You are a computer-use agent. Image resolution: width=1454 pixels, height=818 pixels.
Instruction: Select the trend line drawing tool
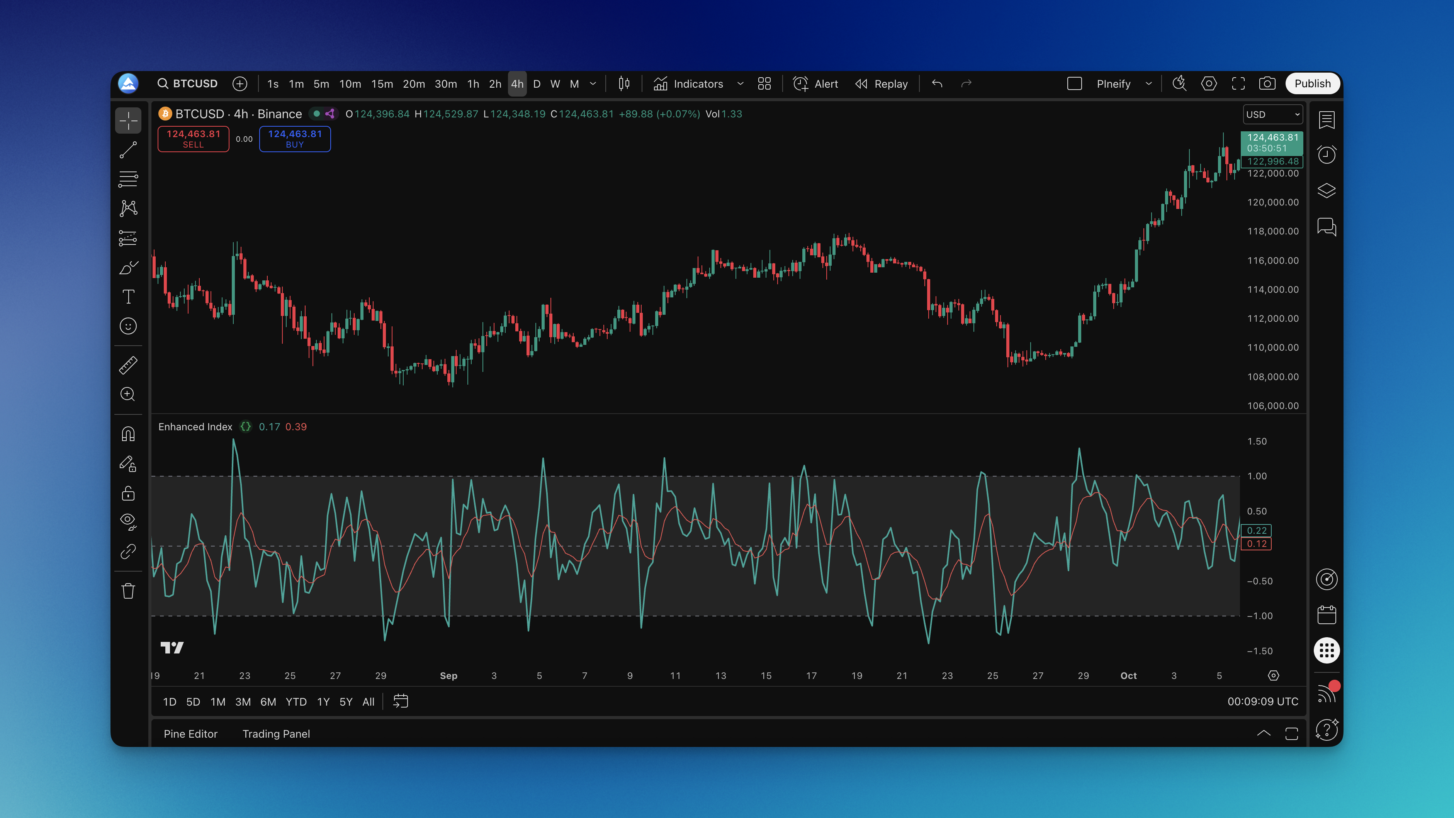pos(128,150)
